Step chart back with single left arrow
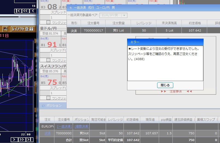Image resolution: width=220 pixels, height=143 pixels. click(32, 11)
